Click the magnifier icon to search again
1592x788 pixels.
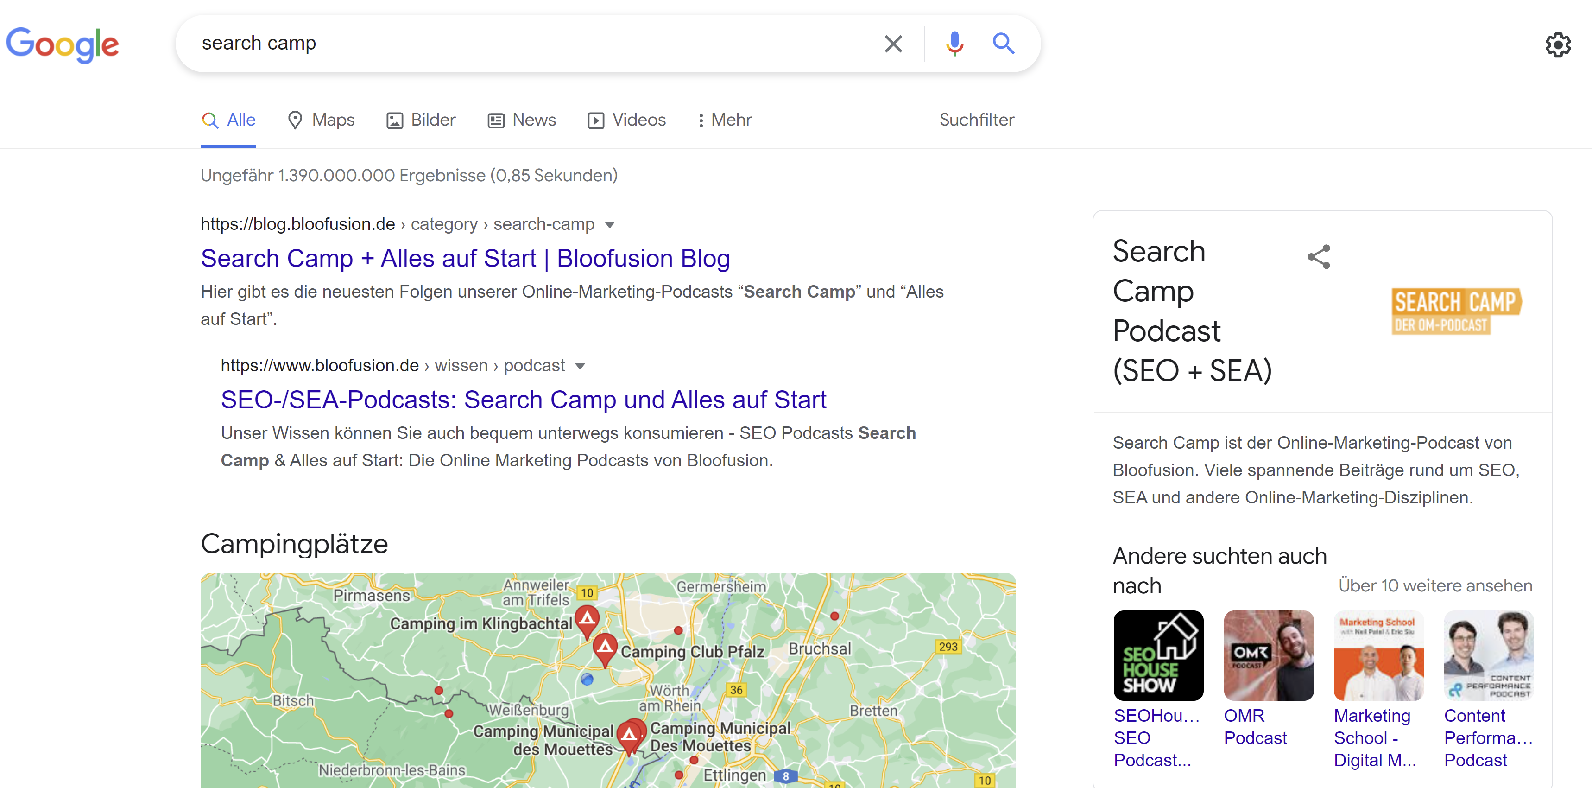1003,43
